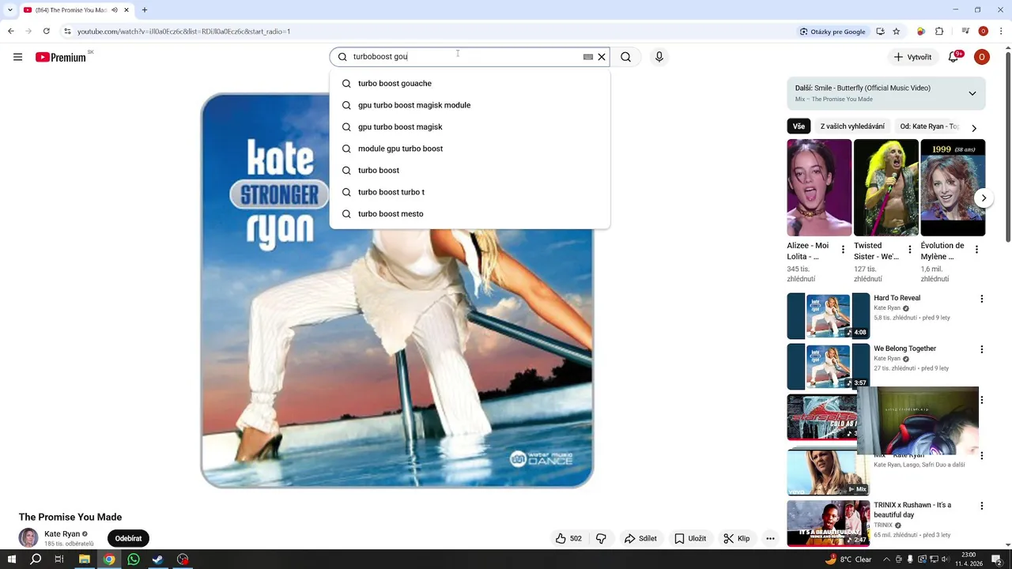Select the 'Od: Kate Ryan' chip
Screen dimensions: 1012x569
coord(929,126)
